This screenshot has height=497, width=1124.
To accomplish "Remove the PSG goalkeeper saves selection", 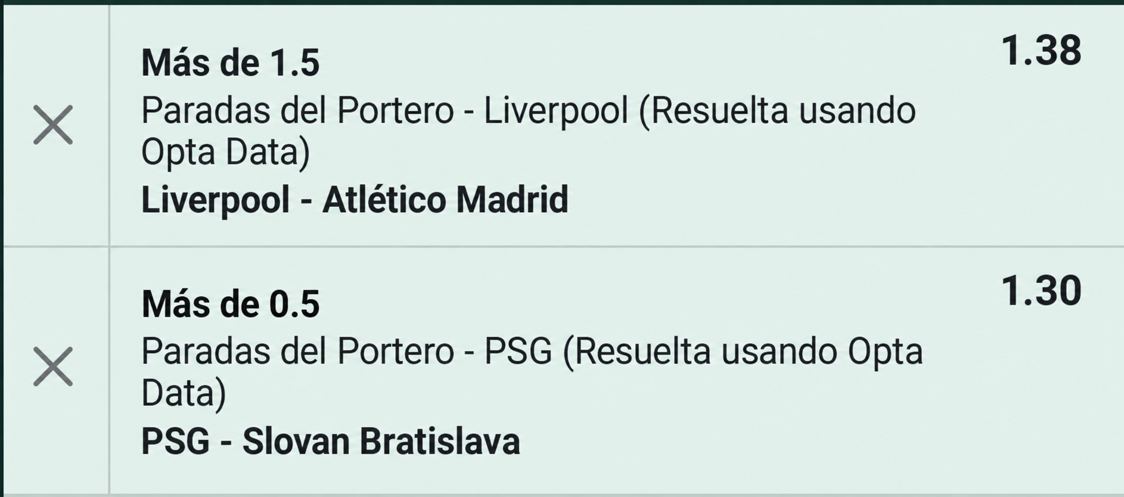I will 53,366.
